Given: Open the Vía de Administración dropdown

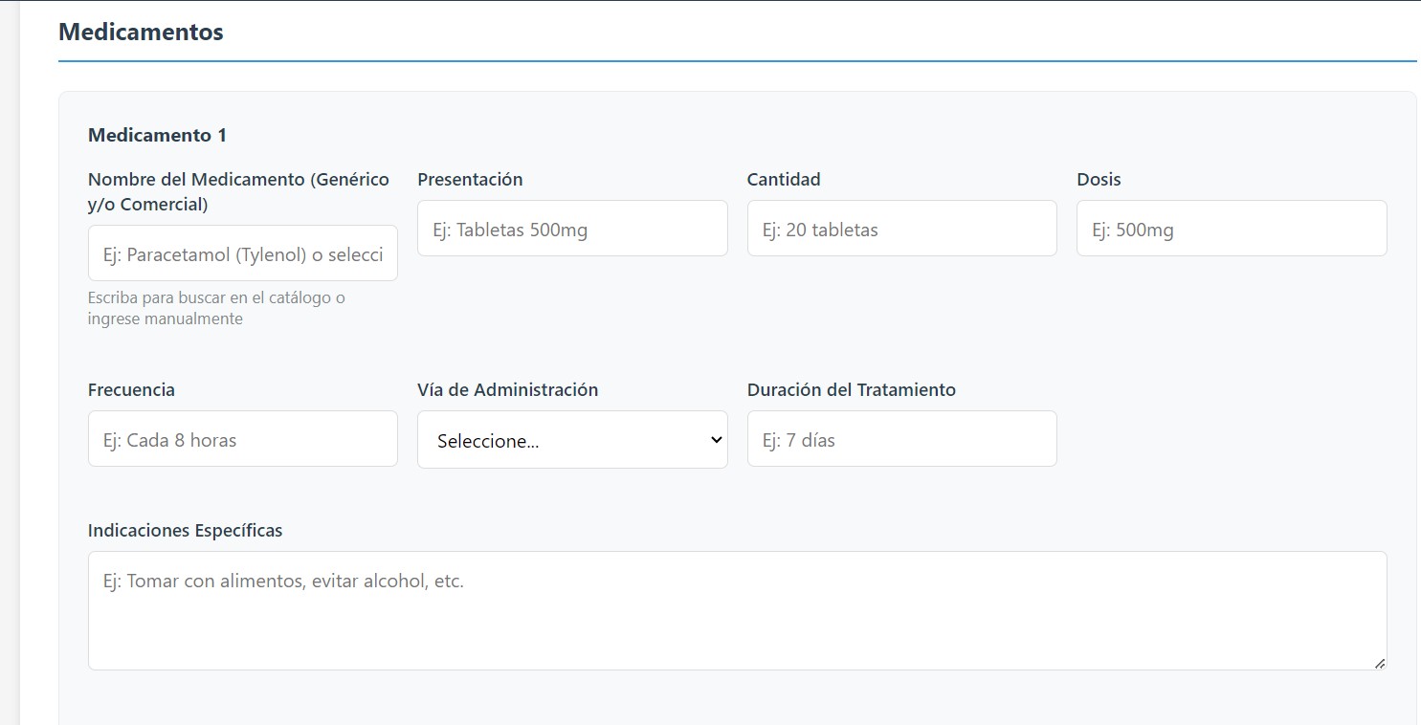Looking at the screenshot, I should [571, 439].
